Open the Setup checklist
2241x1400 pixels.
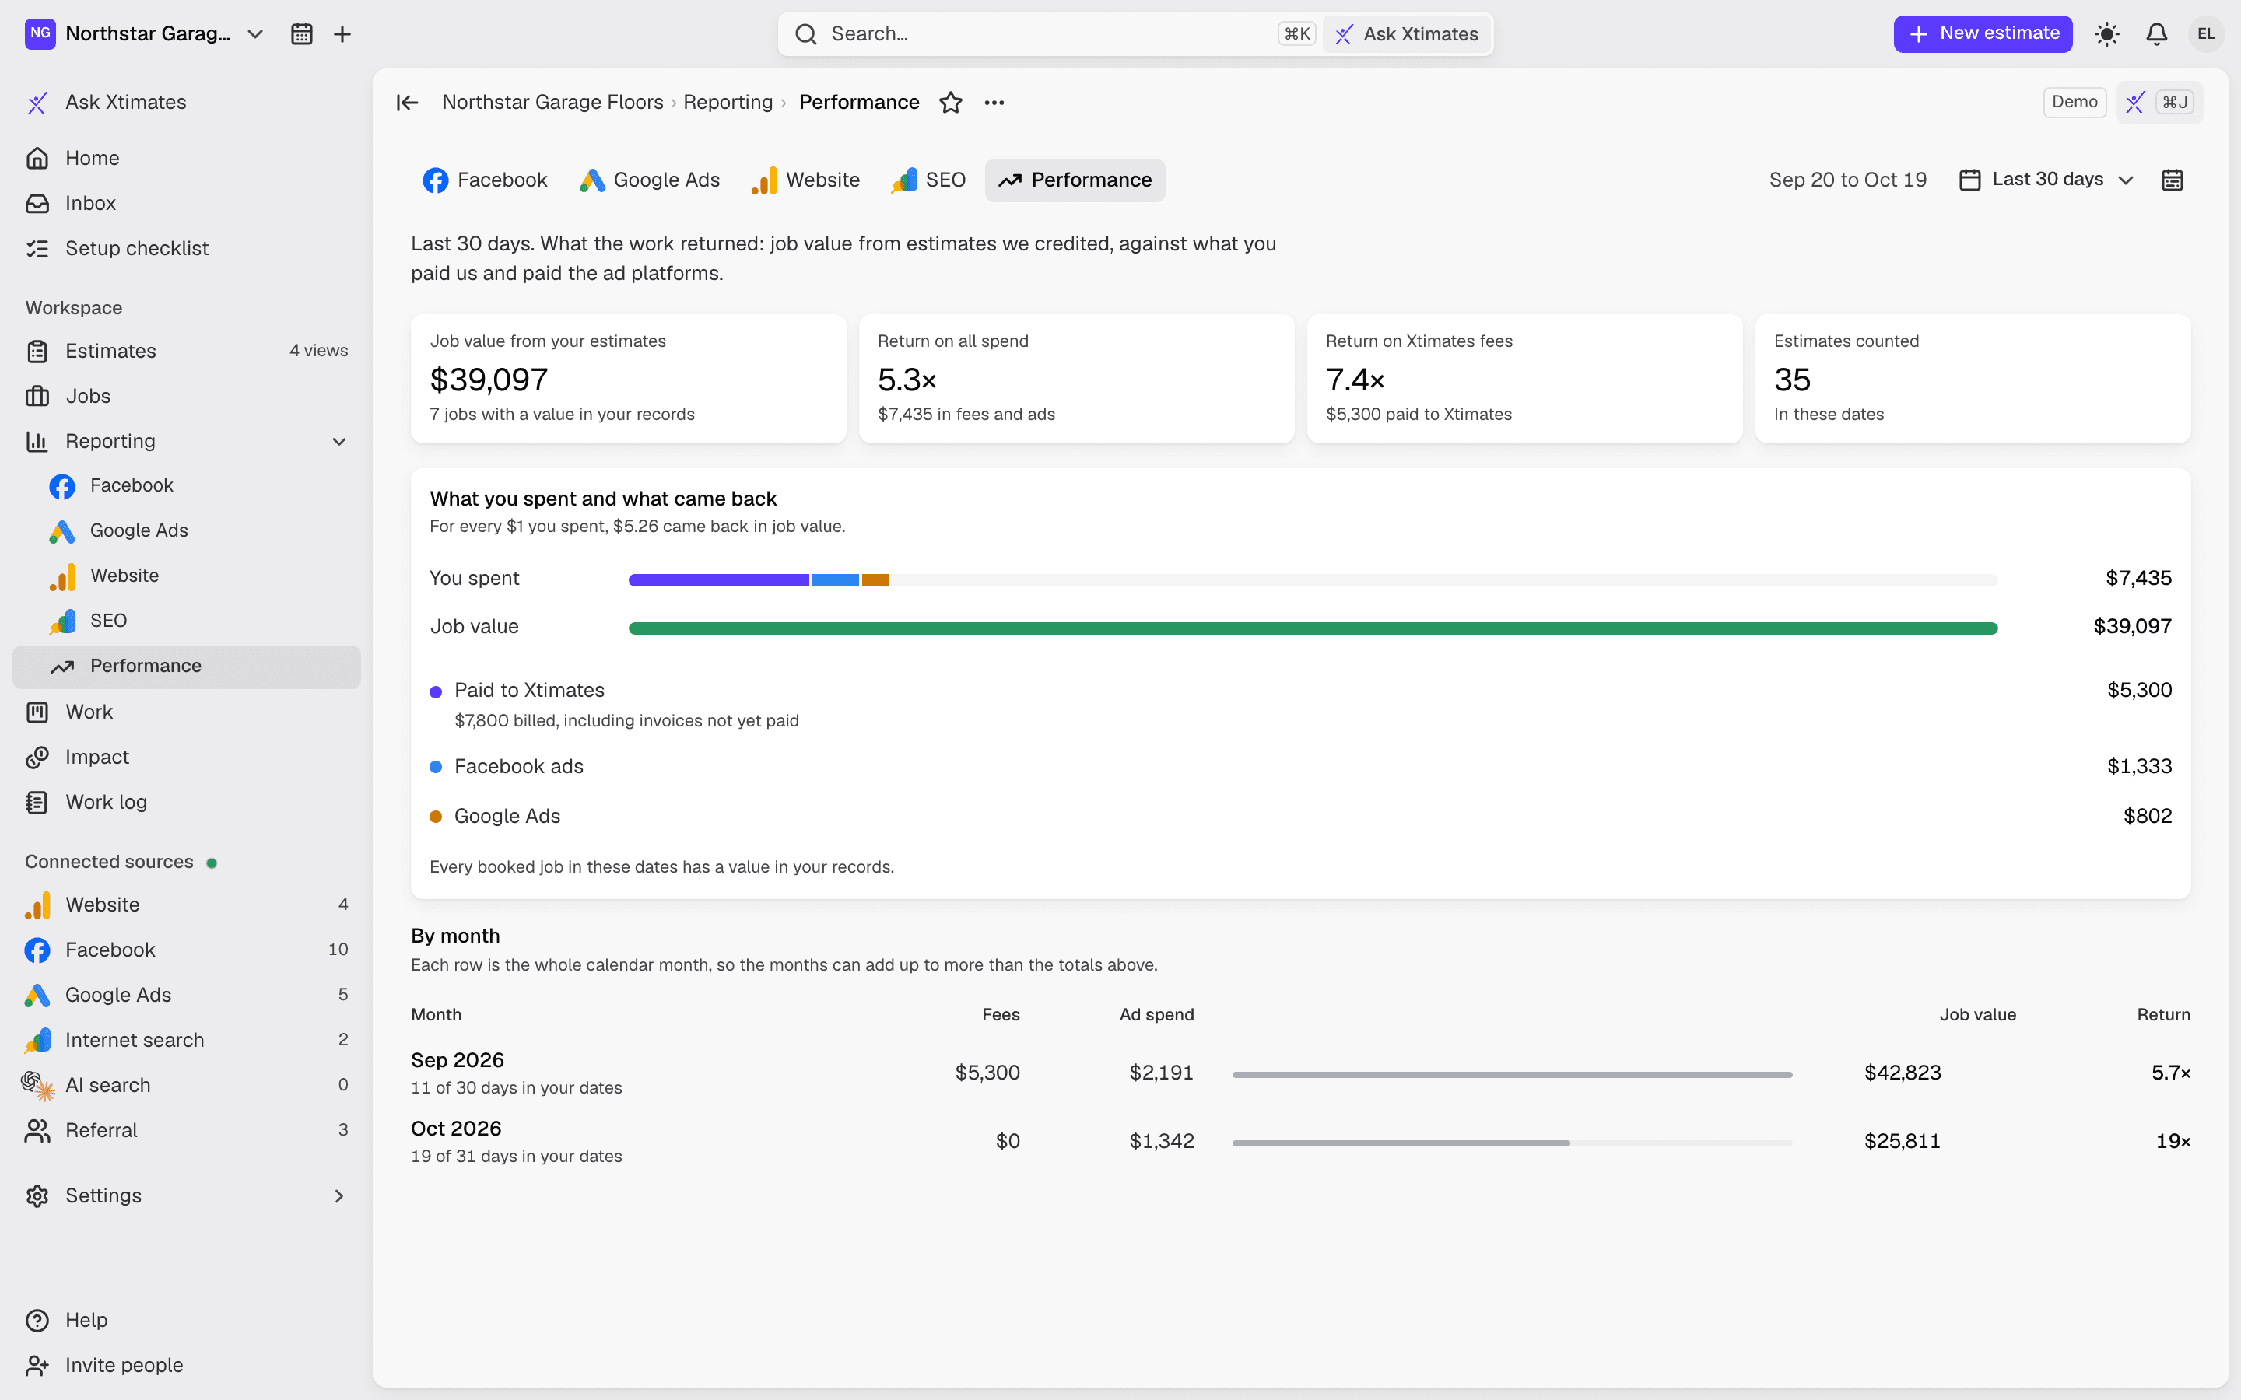pos(186,248)
